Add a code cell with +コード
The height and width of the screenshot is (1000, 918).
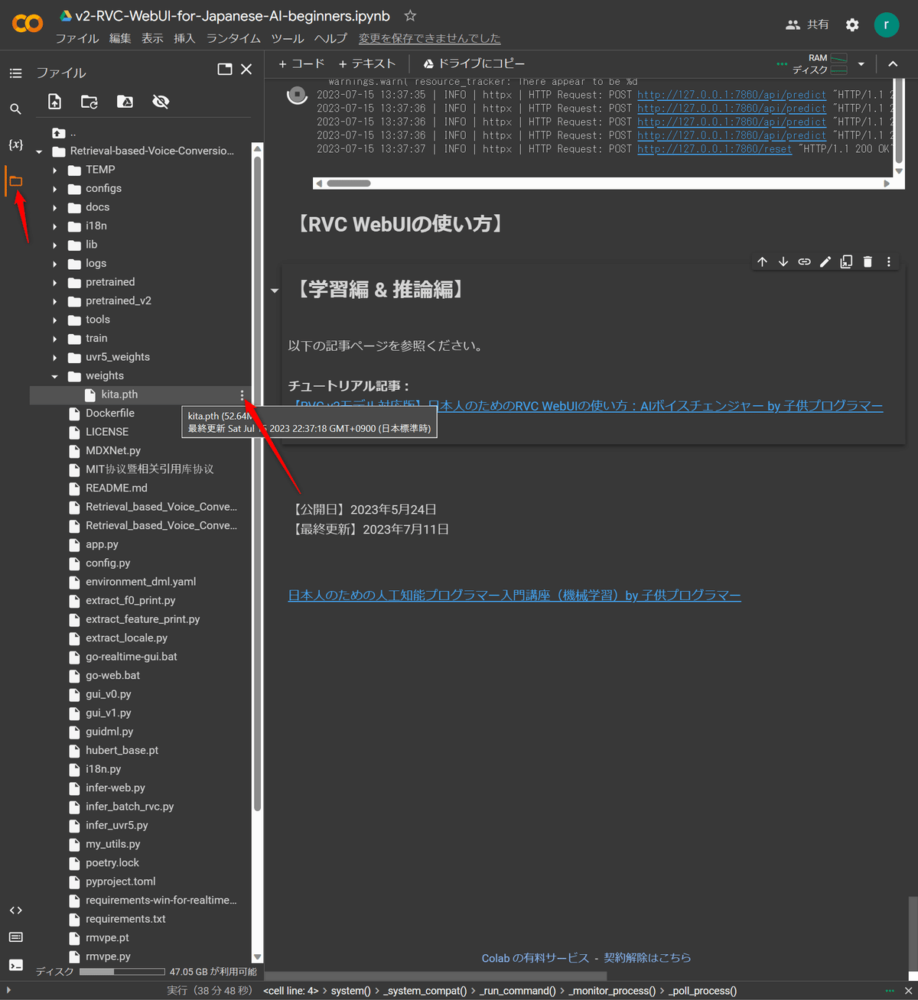tap(301, 64)
